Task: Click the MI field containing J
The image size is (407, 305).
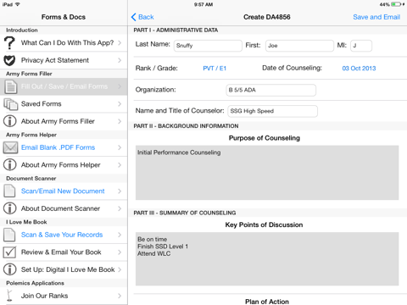Action: (361, 46)
